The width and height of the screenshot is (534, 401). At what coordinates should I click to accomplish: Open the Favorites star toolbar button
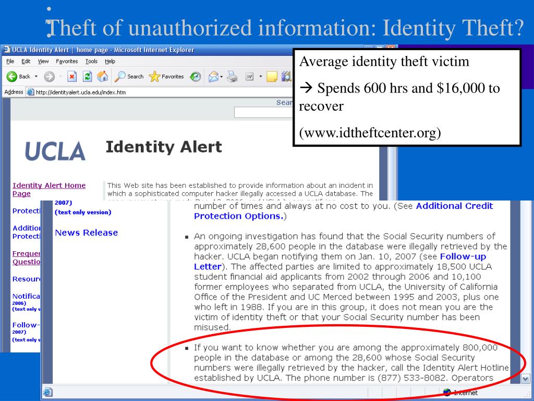point(166,77)
